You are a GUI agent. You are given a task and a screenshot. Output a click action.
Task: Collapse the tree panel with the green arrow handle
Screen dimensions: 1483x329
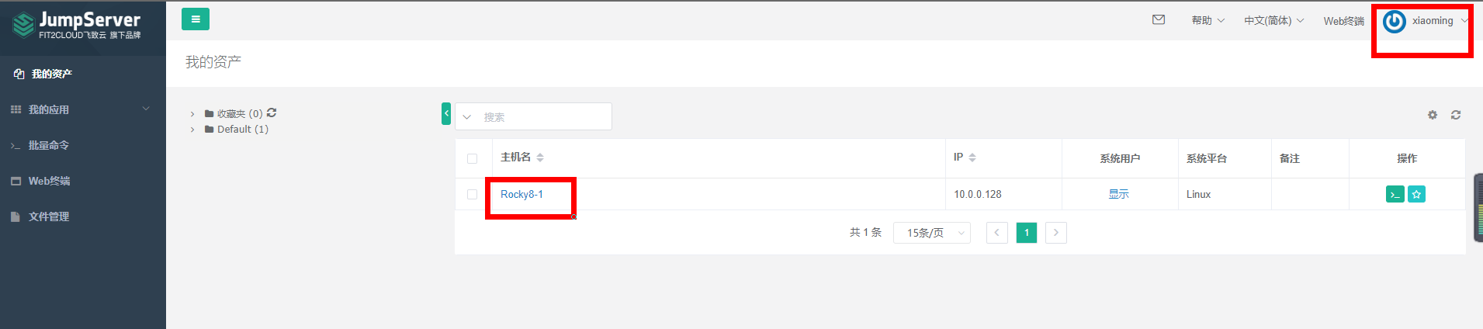pyautogui.click(x=446, y=113)
